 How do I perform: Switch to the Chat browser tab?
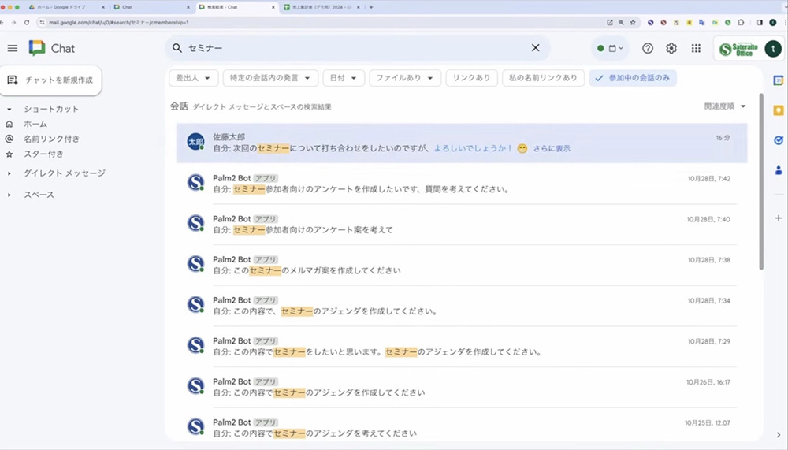(152, 7)
